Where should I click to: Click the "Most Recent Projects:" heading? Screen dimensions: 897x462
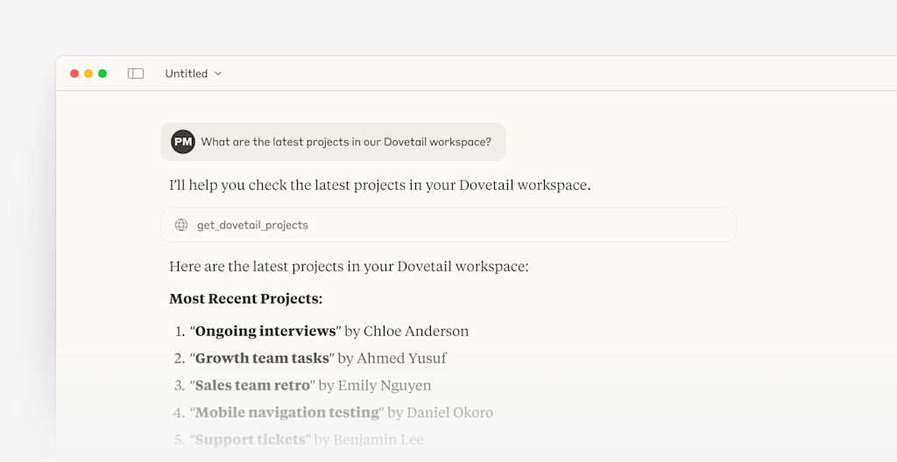coord(245,298)
